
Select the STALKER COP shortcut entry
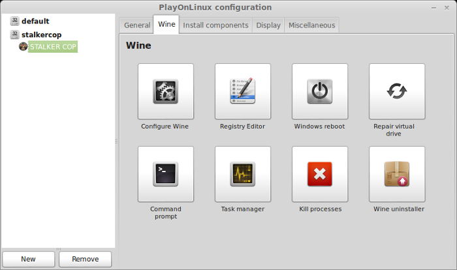tap(53, 46)
